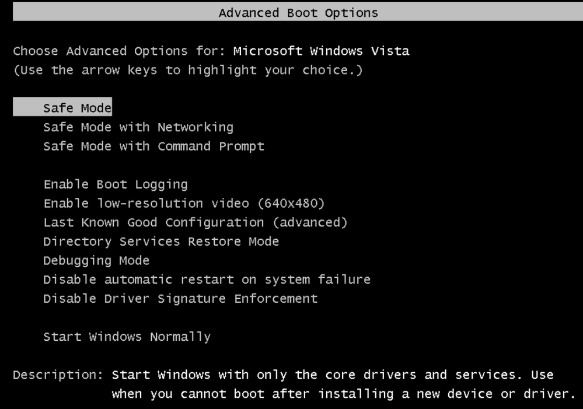The width and height of the screenshot is (583, 409).
Task: Click the Microsoft Windows Vista text
Action: [321, 51]
